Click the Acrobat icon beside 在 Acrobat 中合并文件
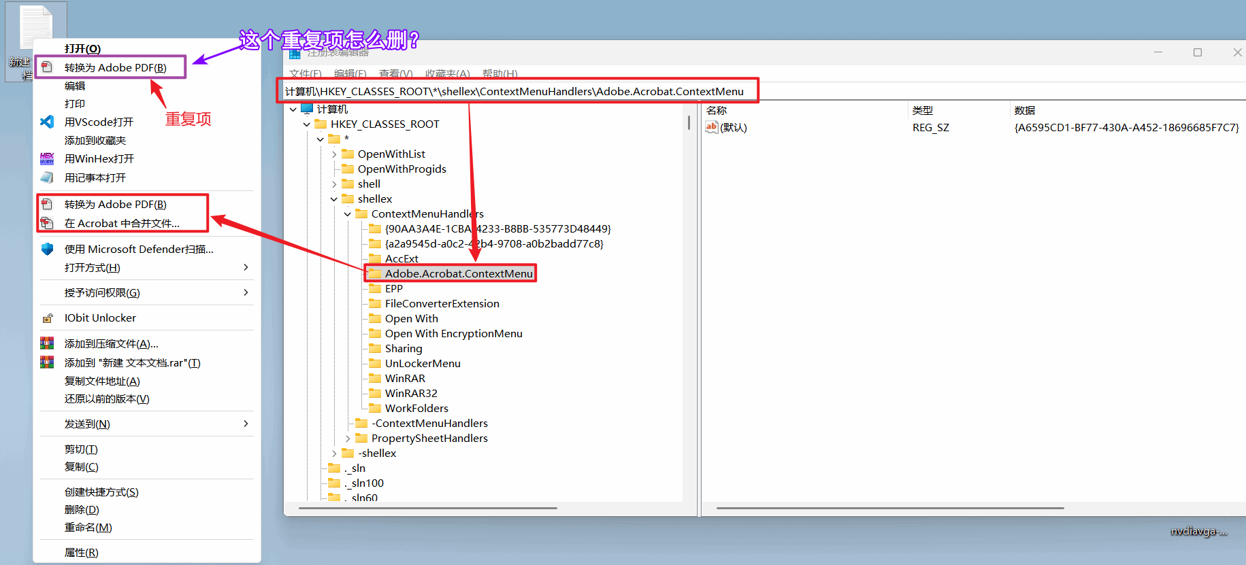The height and width of the screenshot is (565, 1246). [47, 223]
